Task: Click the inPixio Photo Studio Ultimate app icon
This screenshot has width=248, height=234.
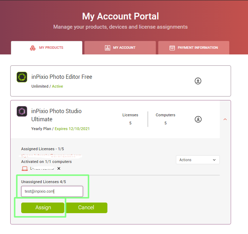Action: click(x=22, y=111)
